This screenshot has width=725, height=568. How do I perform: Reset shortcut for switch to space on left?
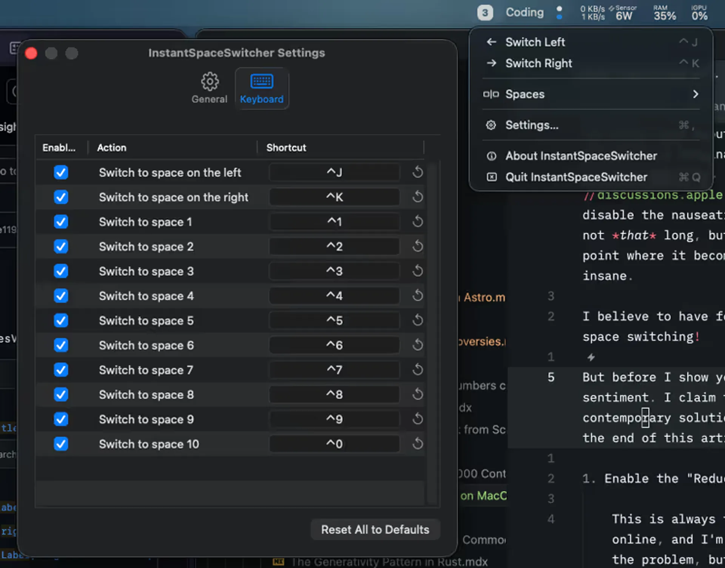point(417,172)
